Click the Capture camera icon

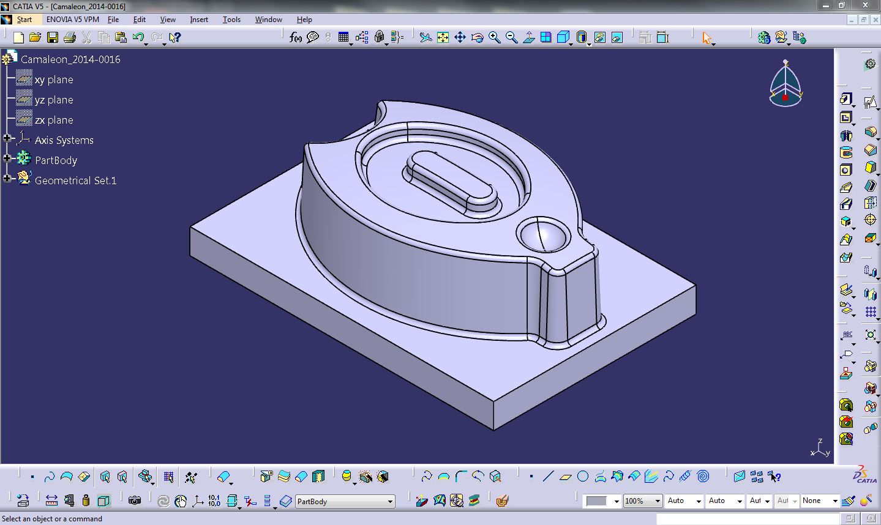coord(135,501)
